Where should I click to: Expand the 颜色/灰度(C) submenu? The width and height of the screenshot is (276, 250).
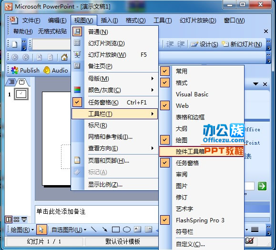tap(114, 90)
